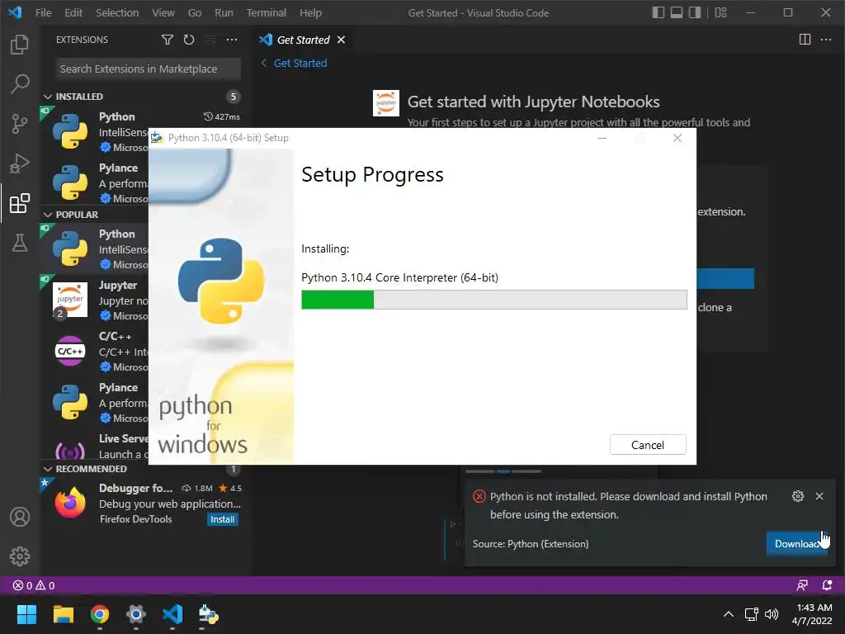Select Jupyter extension in Popular list
845x634 pixels.
(95, 300)
